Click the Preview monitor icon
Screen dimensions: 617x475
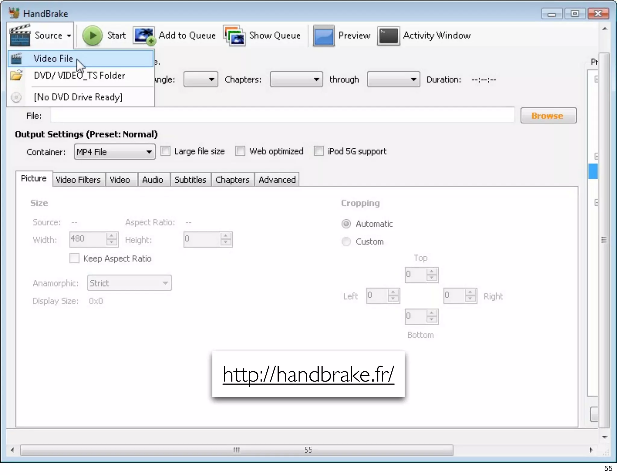pyautogui.click(x=324, y=36)
